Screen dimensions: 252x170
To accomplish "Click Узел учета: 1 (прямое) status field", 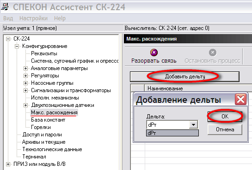I will pyautogui.click(x=63, y=28).
